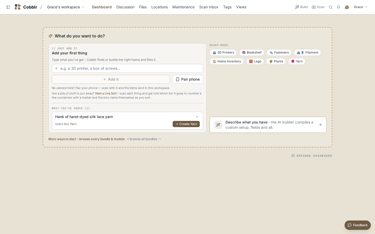
Task: Choose the 3D Printers bundle
Action: (223, 53)
